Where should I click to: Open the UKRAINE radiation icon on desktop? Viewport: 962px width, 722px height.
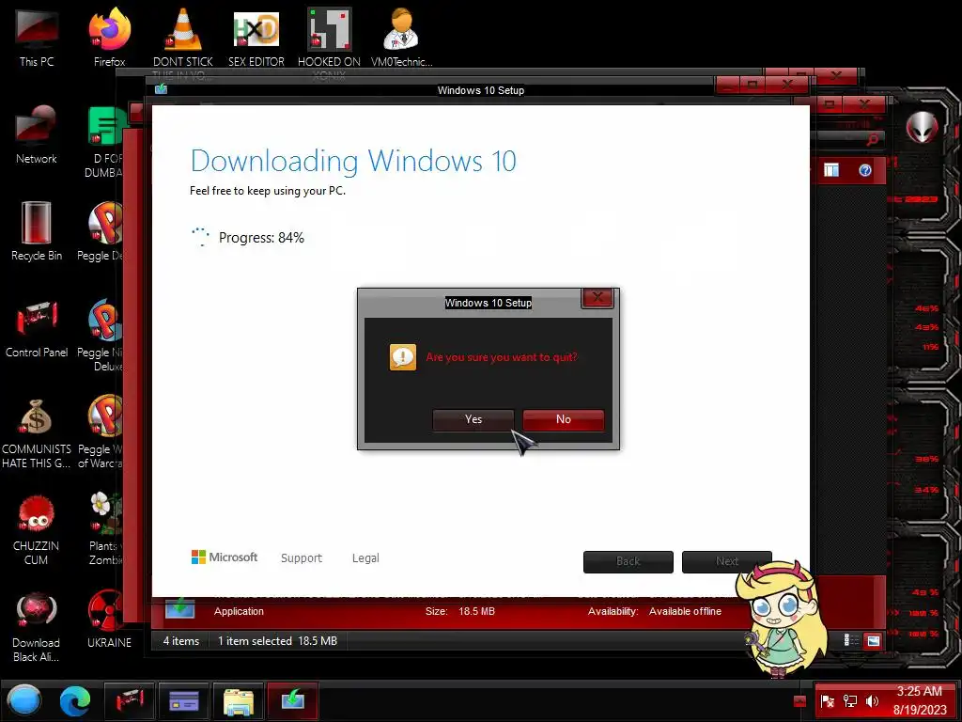click(x=109, y=619)
